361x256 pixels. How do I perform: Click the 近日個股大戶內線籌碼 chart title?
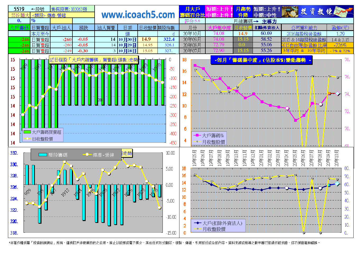pos(94,60)
